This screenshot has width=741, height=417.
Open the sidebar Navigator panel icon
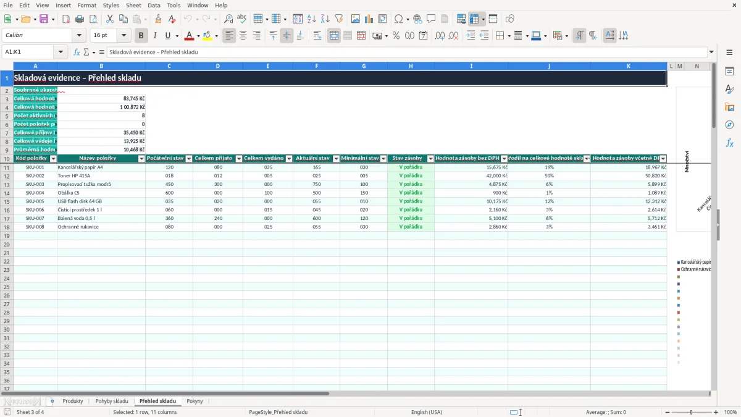[x=729, y=125]
